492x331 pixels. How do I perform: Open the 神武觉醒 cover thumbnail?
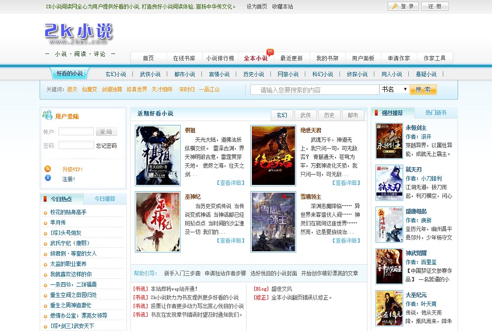tap(389, 267)
